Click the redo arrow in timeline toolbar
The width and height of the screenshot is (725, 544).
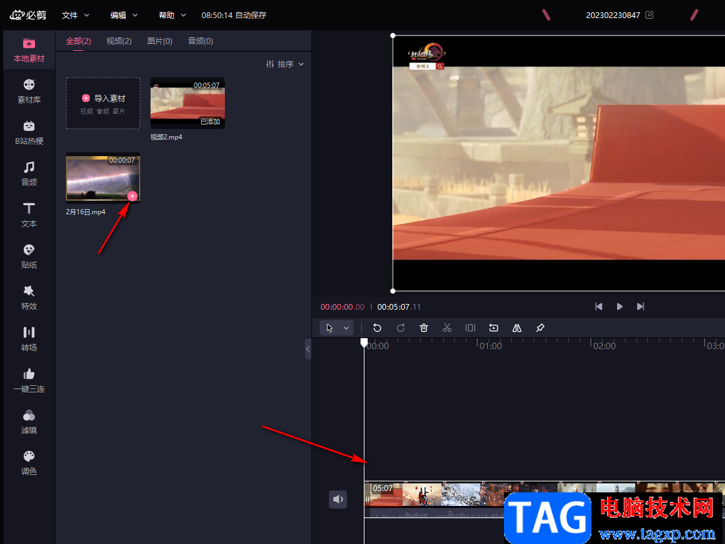click(x=401, y=328)
